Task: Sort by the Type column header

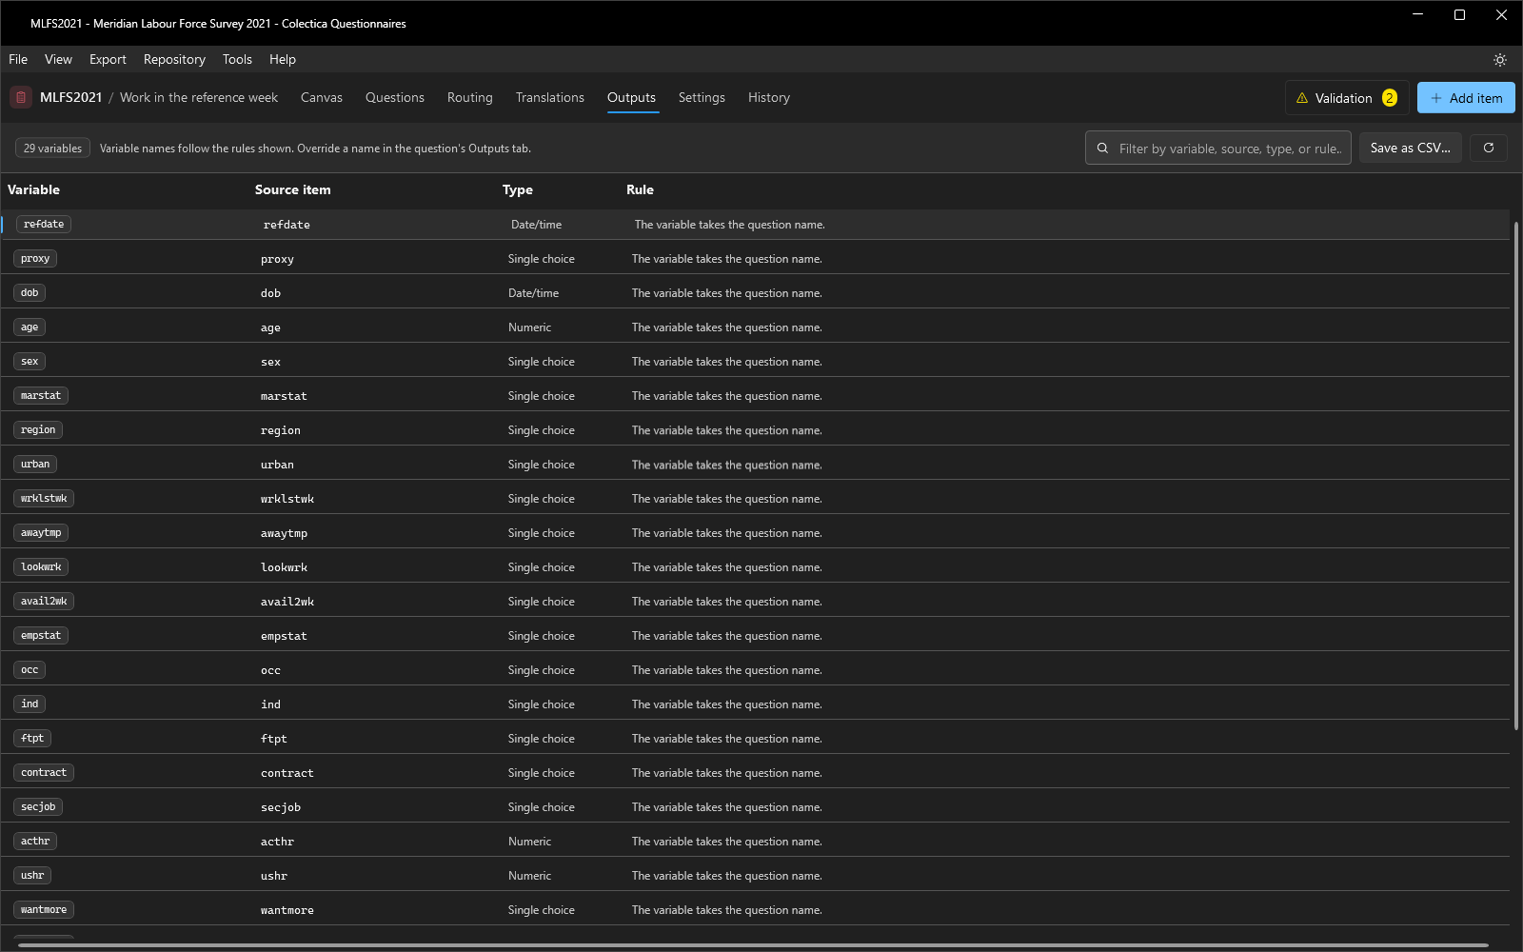Action: point(518,189)
